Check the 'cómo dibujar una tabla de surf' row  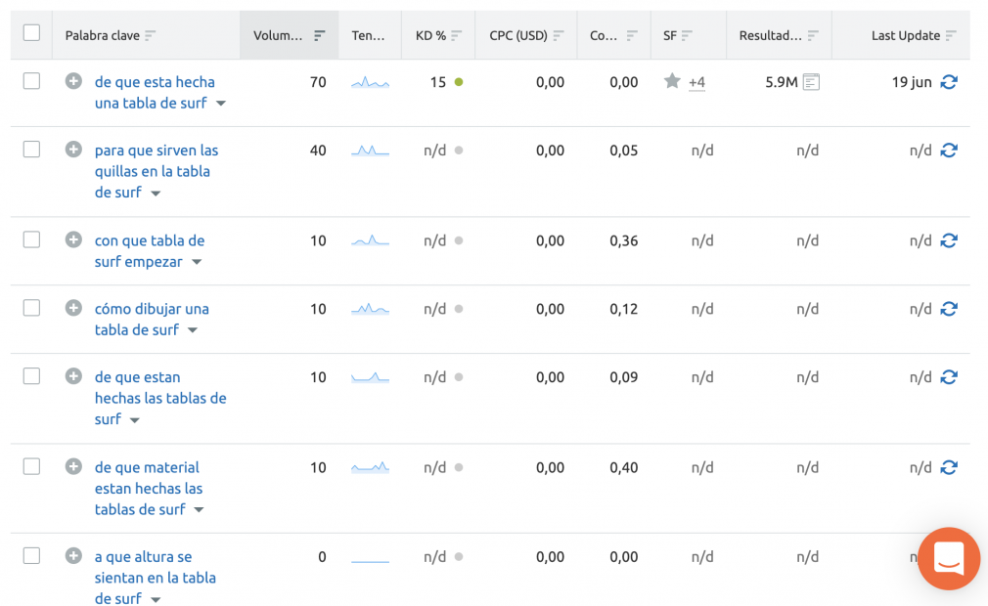tap(31, 308)
